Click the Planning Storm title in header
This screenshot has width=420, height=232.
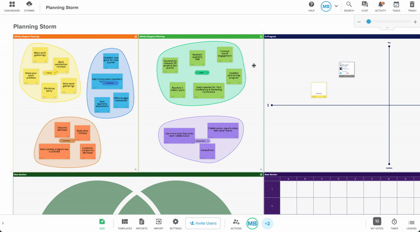point(62,7)
